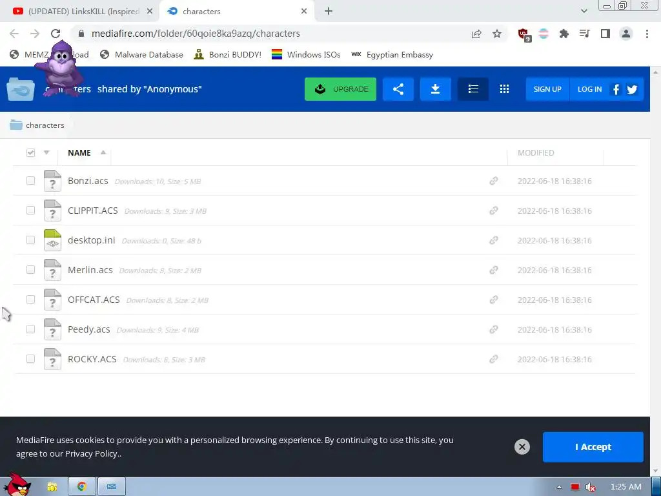Image resolution: width=661 pixels, height=496 pixels.
Task: Copy link icon for Peedy.acs
Action: pos(494,329)
